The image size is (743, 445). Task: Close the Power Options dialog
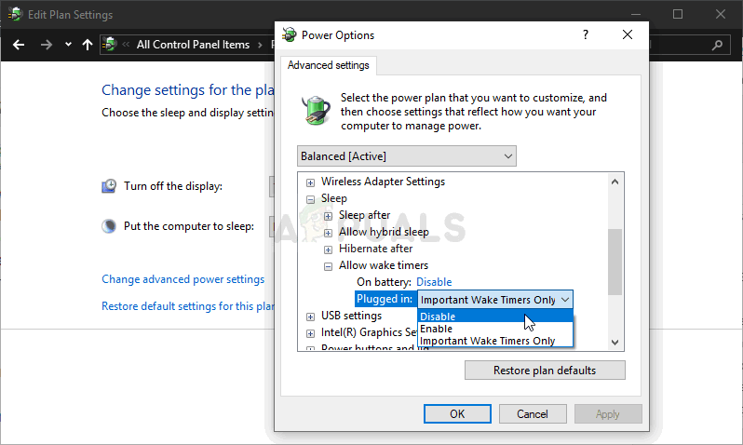point(628,34)
